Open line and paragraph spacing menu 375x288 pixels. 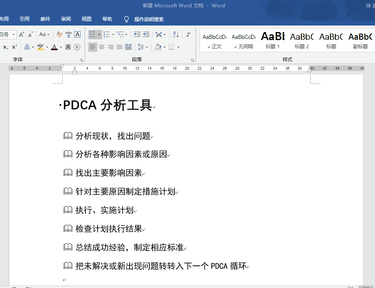coord(143,47)
